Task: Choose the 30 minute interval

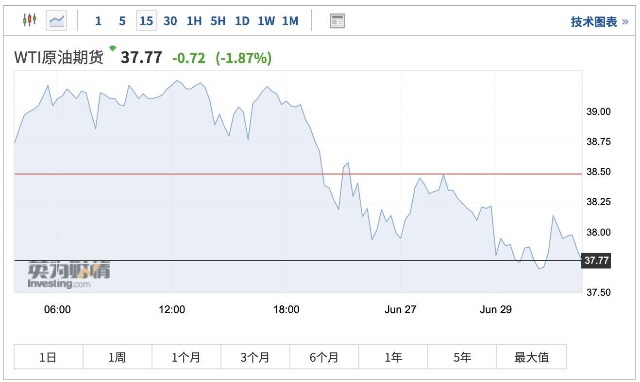Action: click(170, 21)
